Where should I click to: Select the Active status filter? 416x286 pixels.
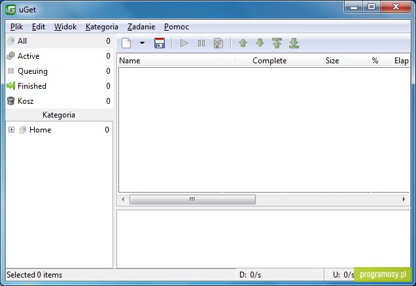60,56
